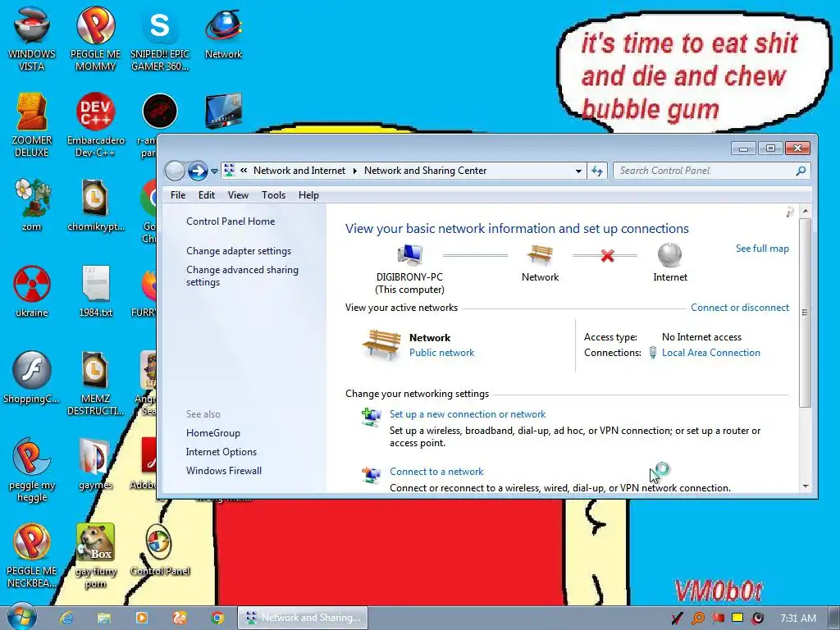This screenshot has height=630, width=840.
Task: Click Connect or disconnect link
Action: [739, 308]
